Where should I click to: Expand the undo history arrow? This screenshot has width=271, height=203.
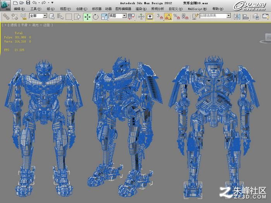pos(39,3)
